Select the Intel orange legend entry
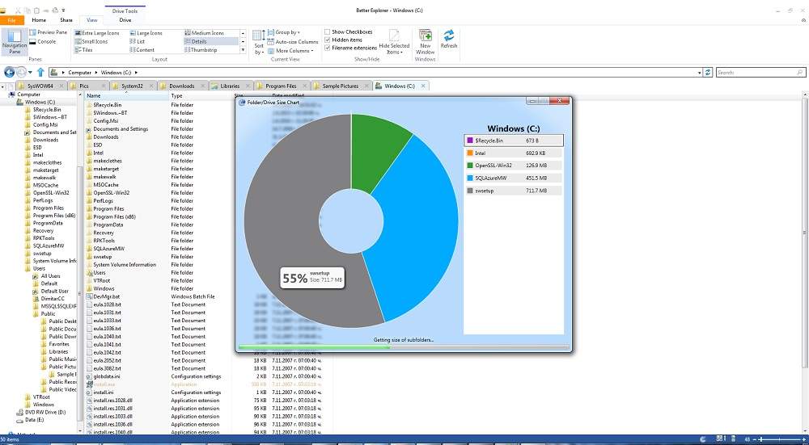 [x=514, y=153]
